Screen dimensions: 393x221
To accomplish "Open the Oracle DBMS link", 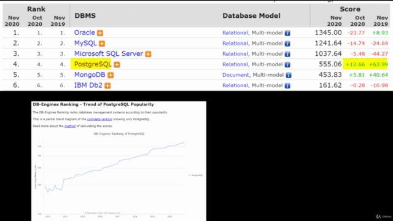I will [x=85, y=33].
